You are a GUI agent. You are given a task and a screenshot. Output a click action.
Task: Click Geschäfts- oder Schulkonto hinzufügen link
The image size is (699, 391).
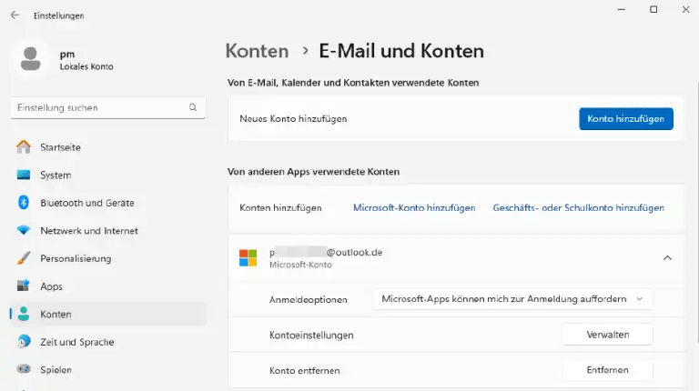(x=578, y=208)
